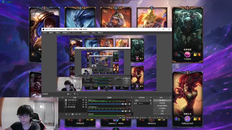Viewport: 232px width, 130px height.
Task: Select Askip je troll's champion card
Action: pyautogui.click(x=187, y=99)
